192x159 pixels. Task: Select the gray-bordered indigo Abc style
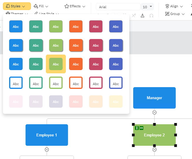(x=116, y=26)
